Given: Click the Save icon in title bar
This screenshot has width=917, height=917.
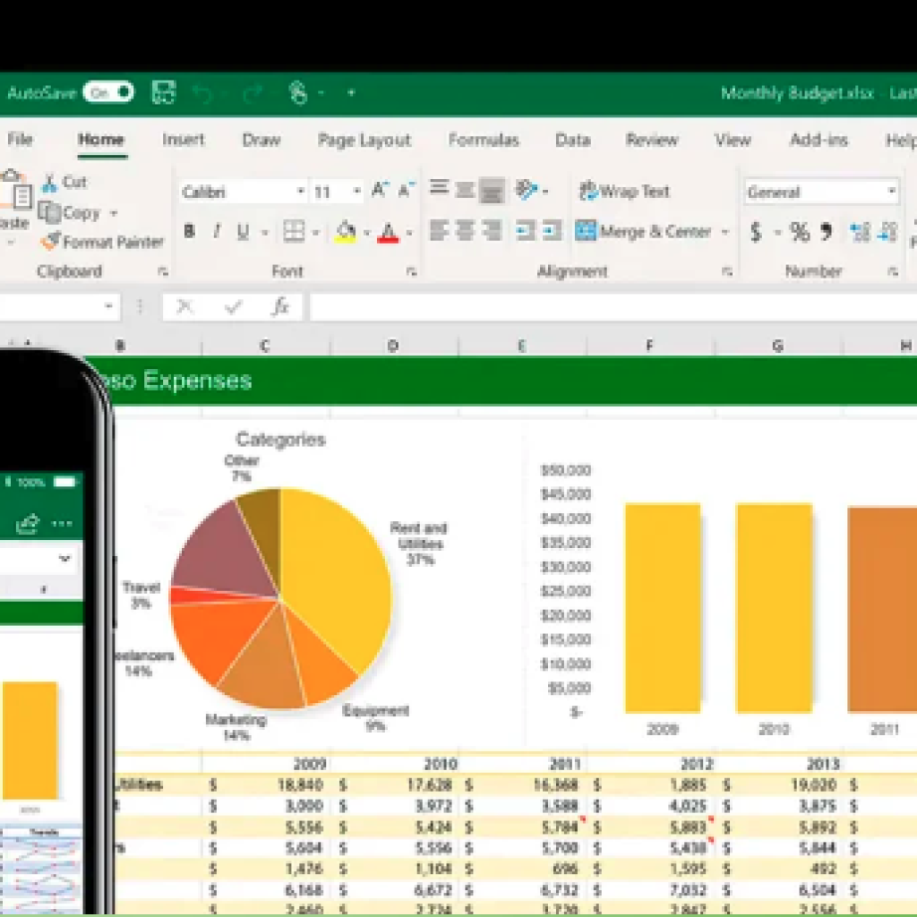Looking at the screenshot, I should 163,92.
